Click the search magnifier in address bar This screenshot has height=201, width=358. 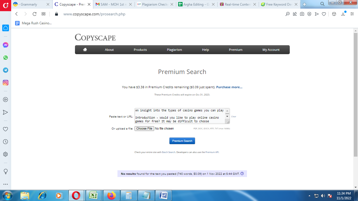pyautogui.click(x=288, y=14)
